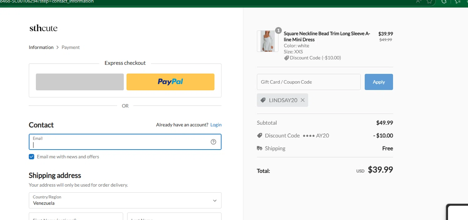This screenshot has width=468, height=220.
Task: Click the browser address bar URL
Action: [47, 2]
